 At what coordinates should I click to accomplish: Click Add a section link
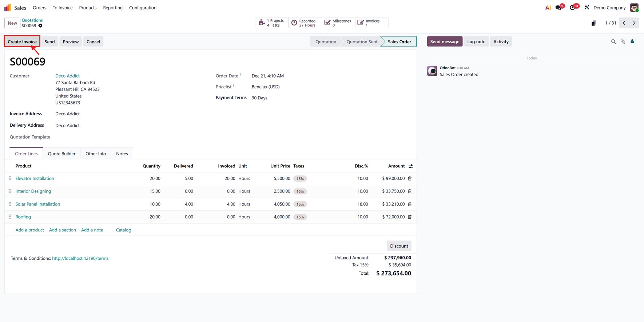pyautogui.click(x=63, y=230)
